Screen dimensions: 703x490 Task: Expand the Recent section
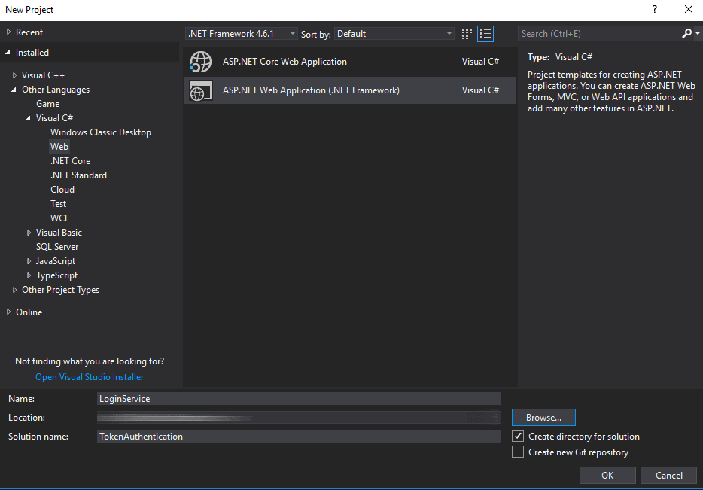tap(8, 32)
